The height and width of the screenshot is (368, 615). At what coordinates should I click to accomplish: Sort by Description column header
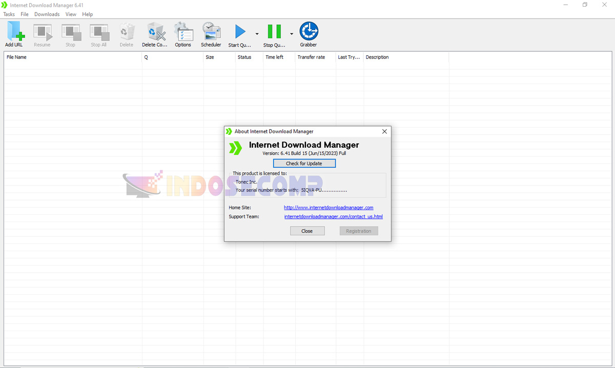pyautogui.click(x=406, y=57)
